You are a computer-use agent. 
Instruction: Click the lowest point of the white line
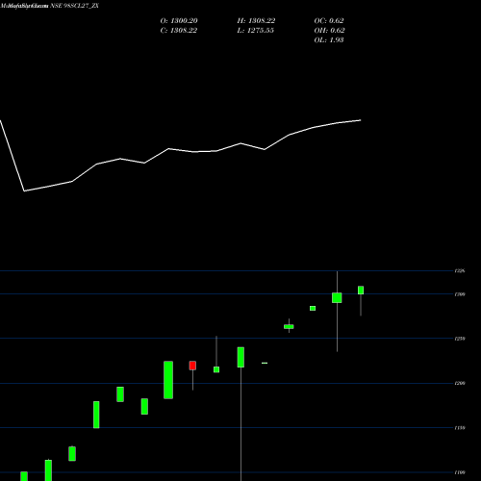(x=24, y=191)
